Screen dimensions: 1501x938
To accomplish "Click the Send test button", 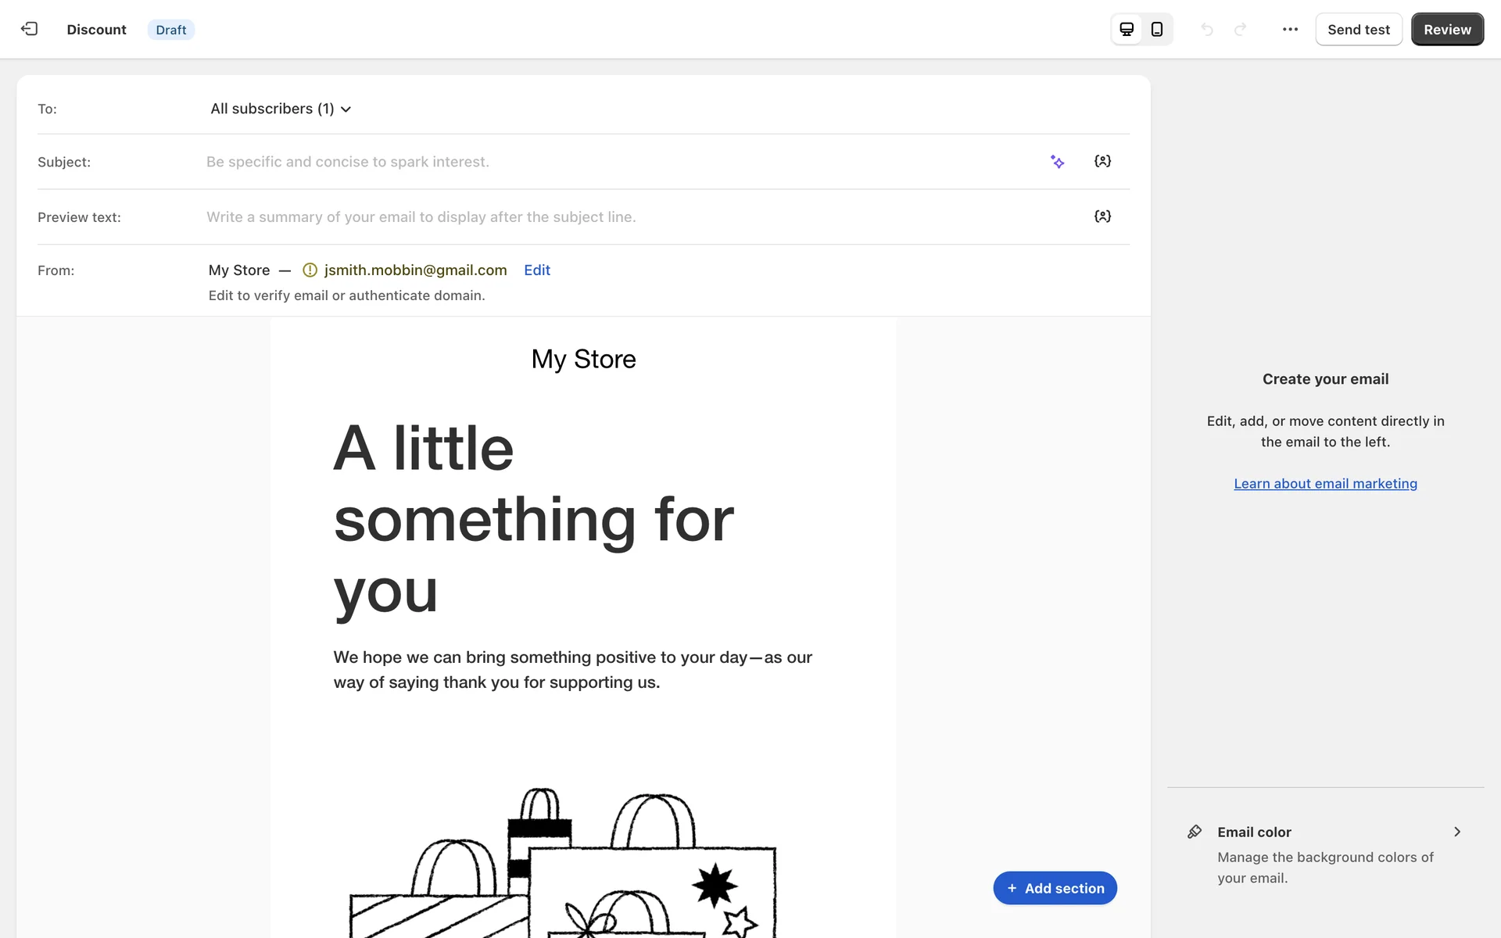I will click(x=1358, y=30).
